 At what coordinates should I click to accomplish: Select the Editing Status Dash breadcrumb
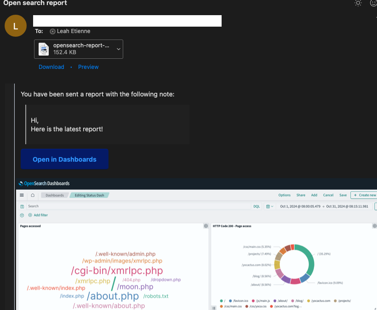tap(90, 195)
